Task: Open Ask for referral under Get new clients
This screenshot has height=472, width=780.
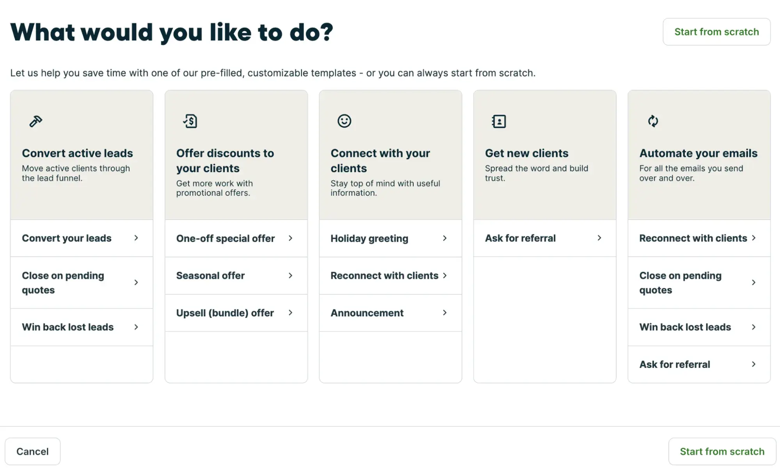Action: coord(520,238)
